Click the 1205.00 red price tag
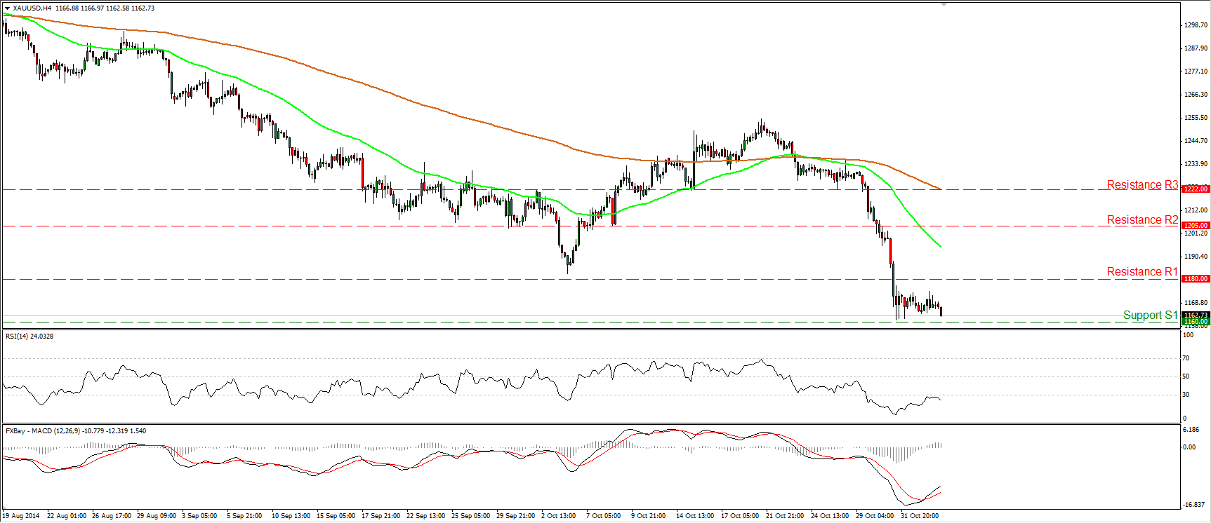1211x523 pixels. tap(1196, 226)
